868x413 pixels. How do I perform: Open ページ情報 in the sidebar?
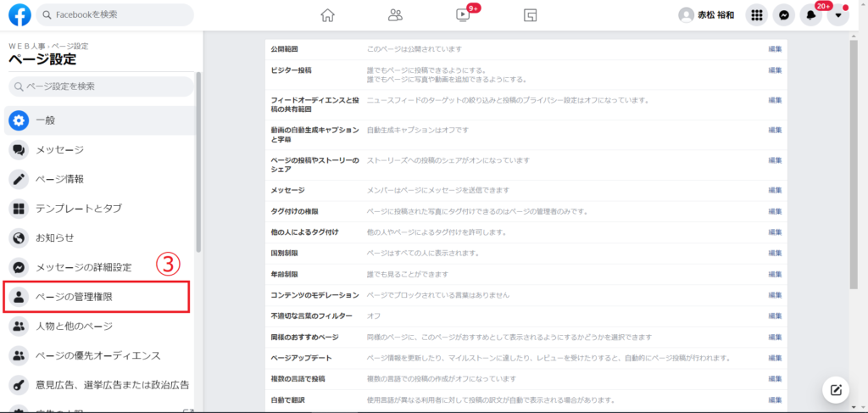59,179
